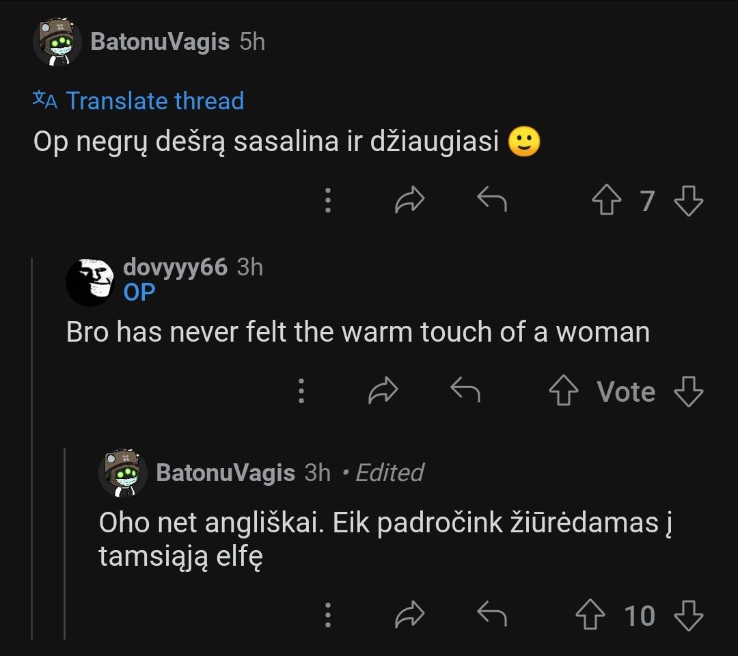Open dovyyy66's user profile name

(x=175, y=267)
